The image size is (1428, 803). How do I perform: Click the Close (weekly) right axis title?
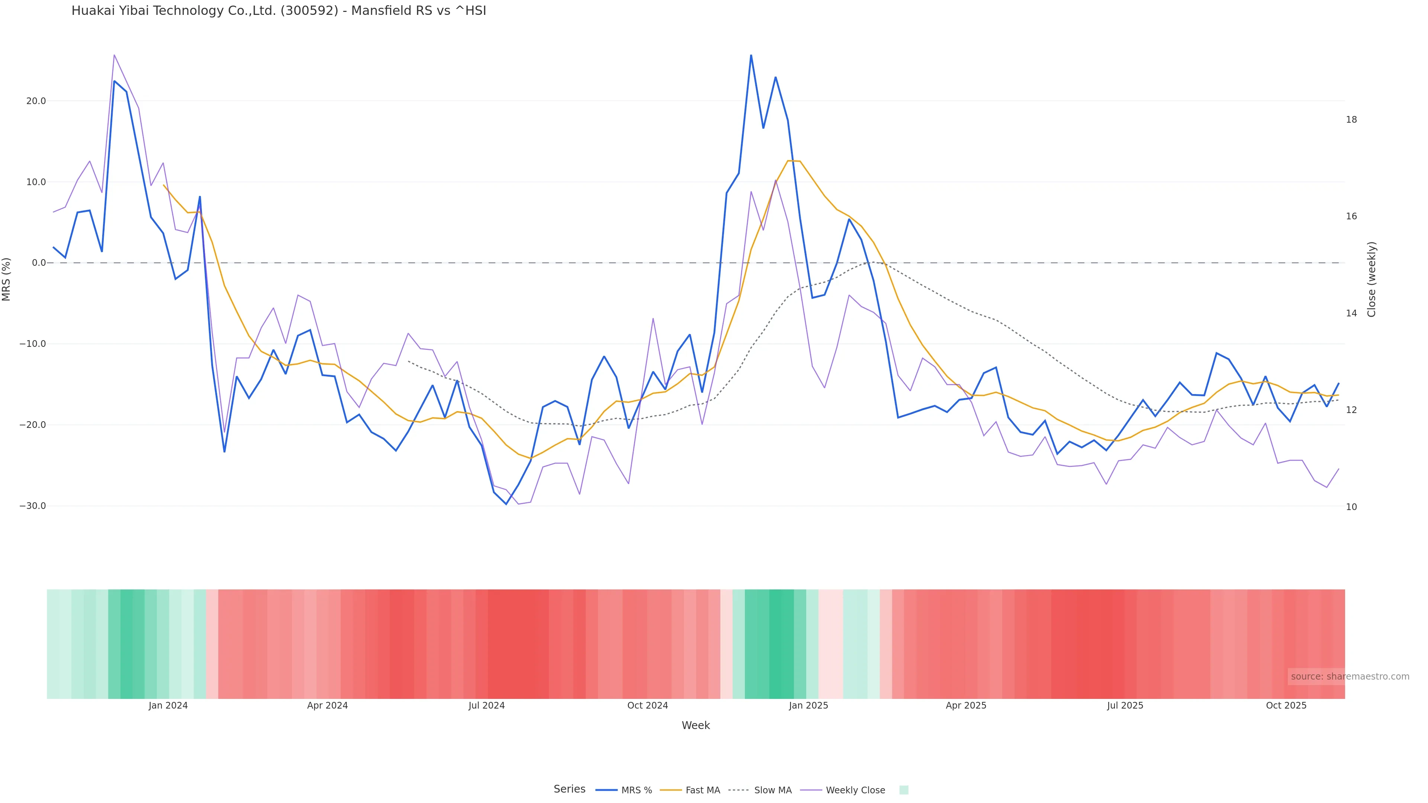click(x=1371, y=279)
